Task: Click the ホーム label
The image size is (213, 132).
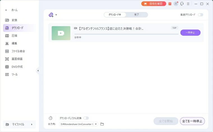Action: pos(14,10)
